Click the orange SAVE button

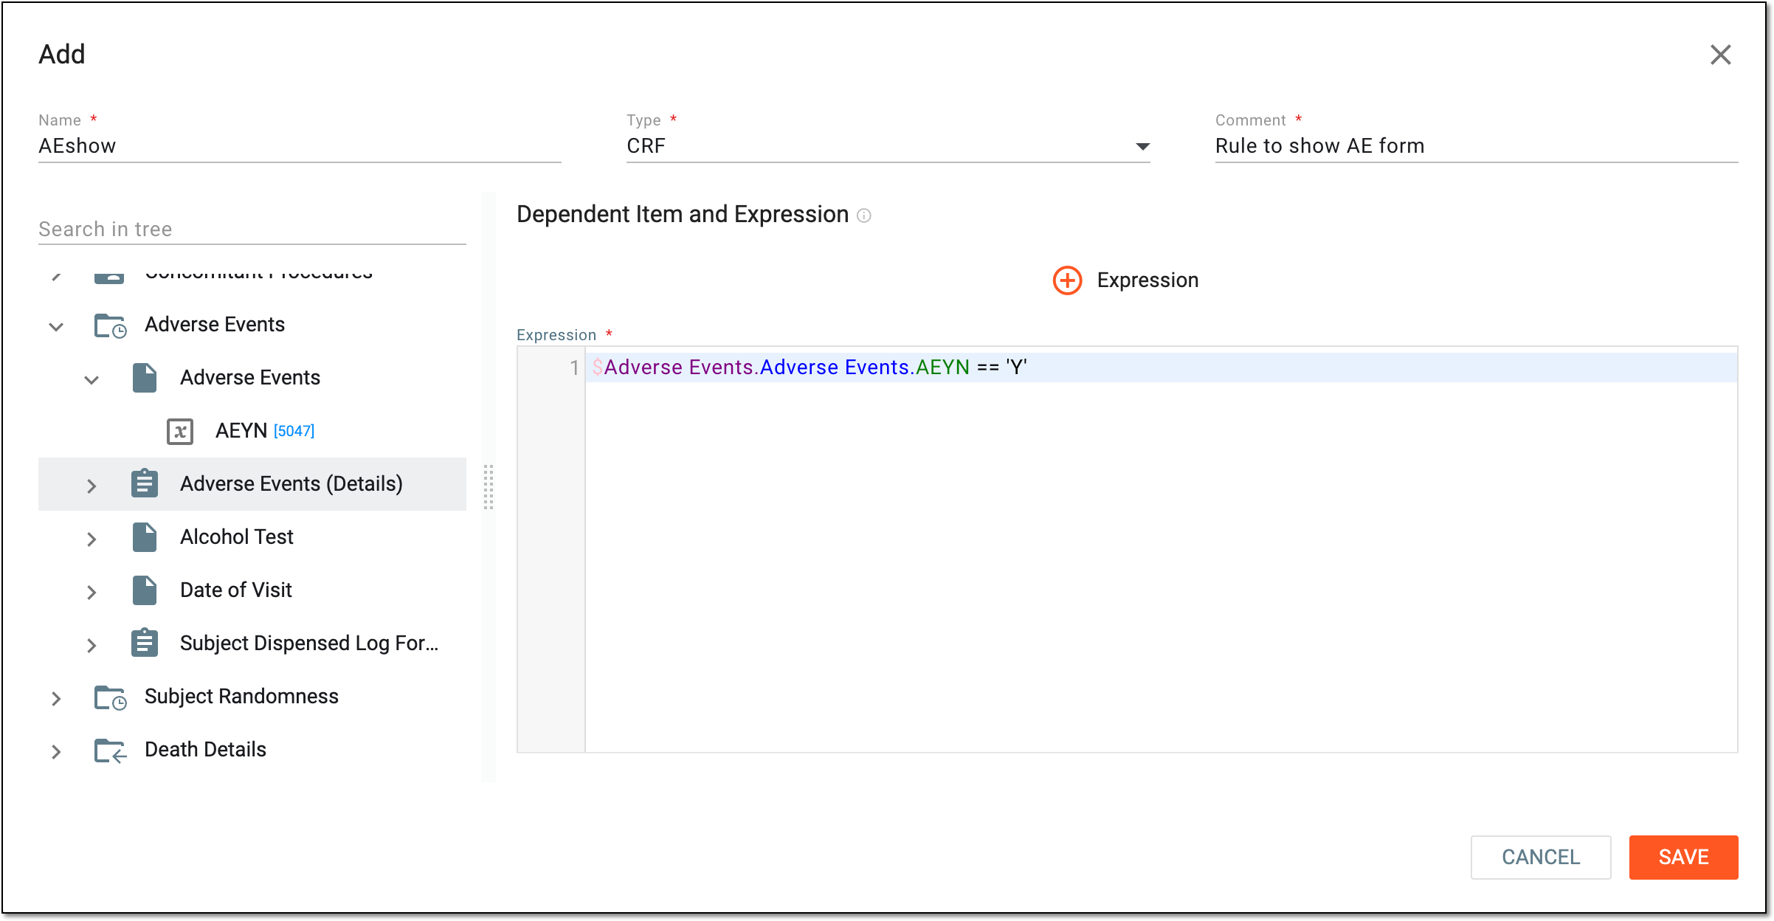coord(1683,857)
